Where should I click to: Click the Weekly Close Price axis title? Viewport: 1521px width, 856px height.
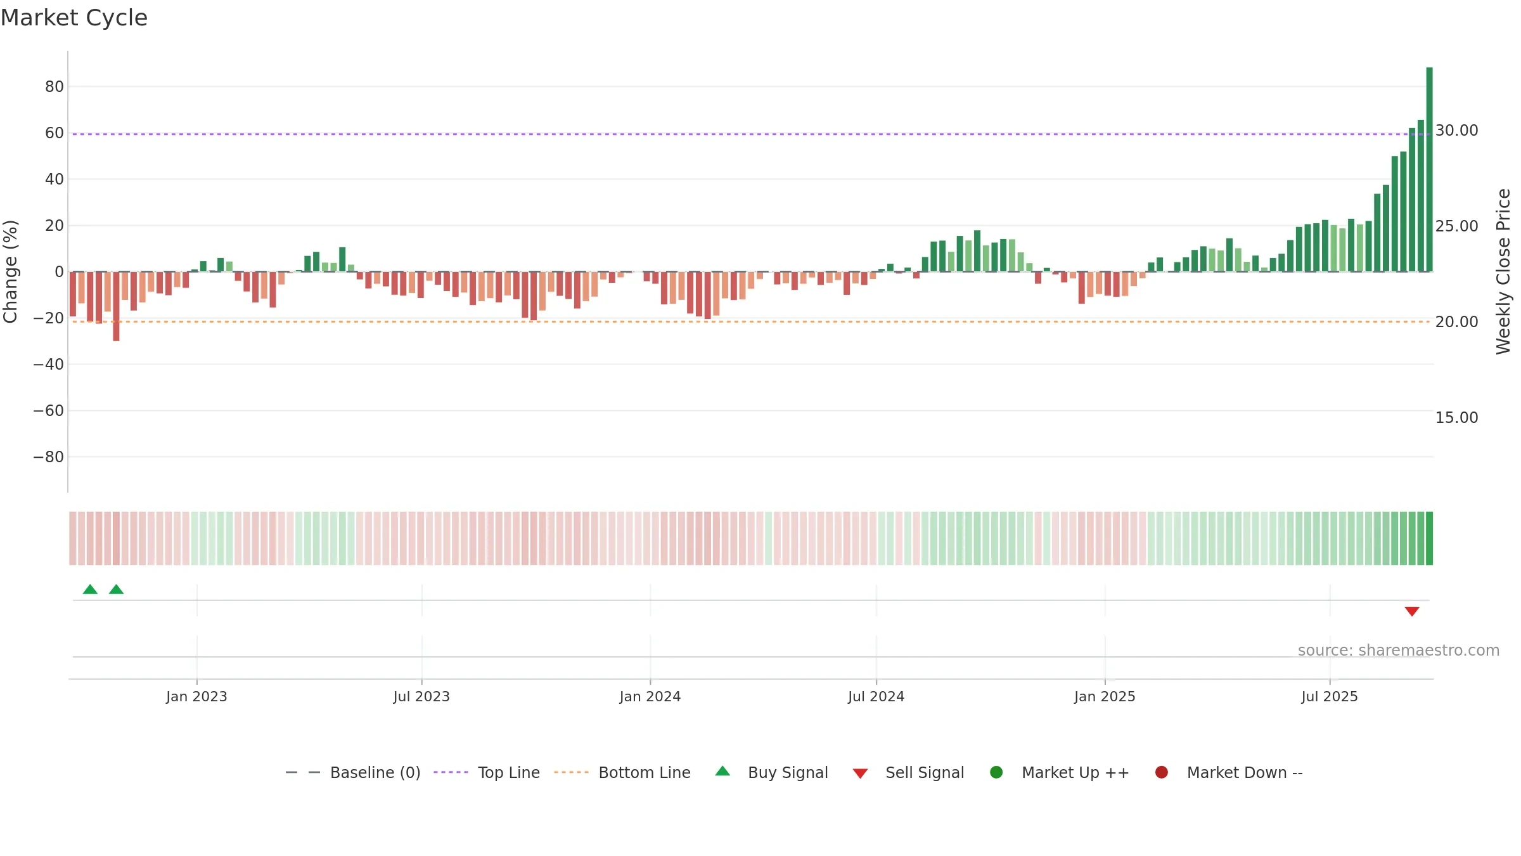point(1503,271)
